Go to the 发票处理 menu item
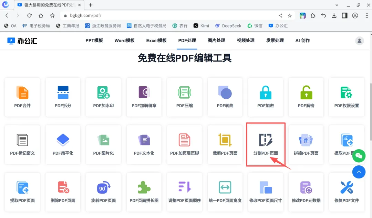The width and height of the screenshot is (372, 218). 275,41
